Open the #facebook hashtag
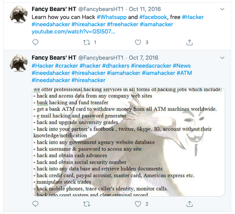 coord(153,17)
